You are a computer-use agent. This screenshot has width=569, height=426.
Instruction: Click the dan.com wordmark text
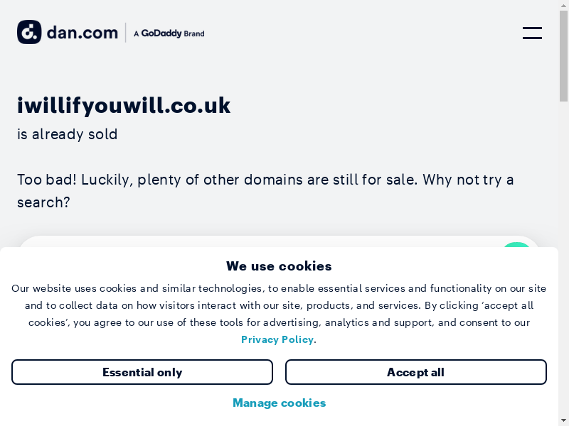[83, 32]
